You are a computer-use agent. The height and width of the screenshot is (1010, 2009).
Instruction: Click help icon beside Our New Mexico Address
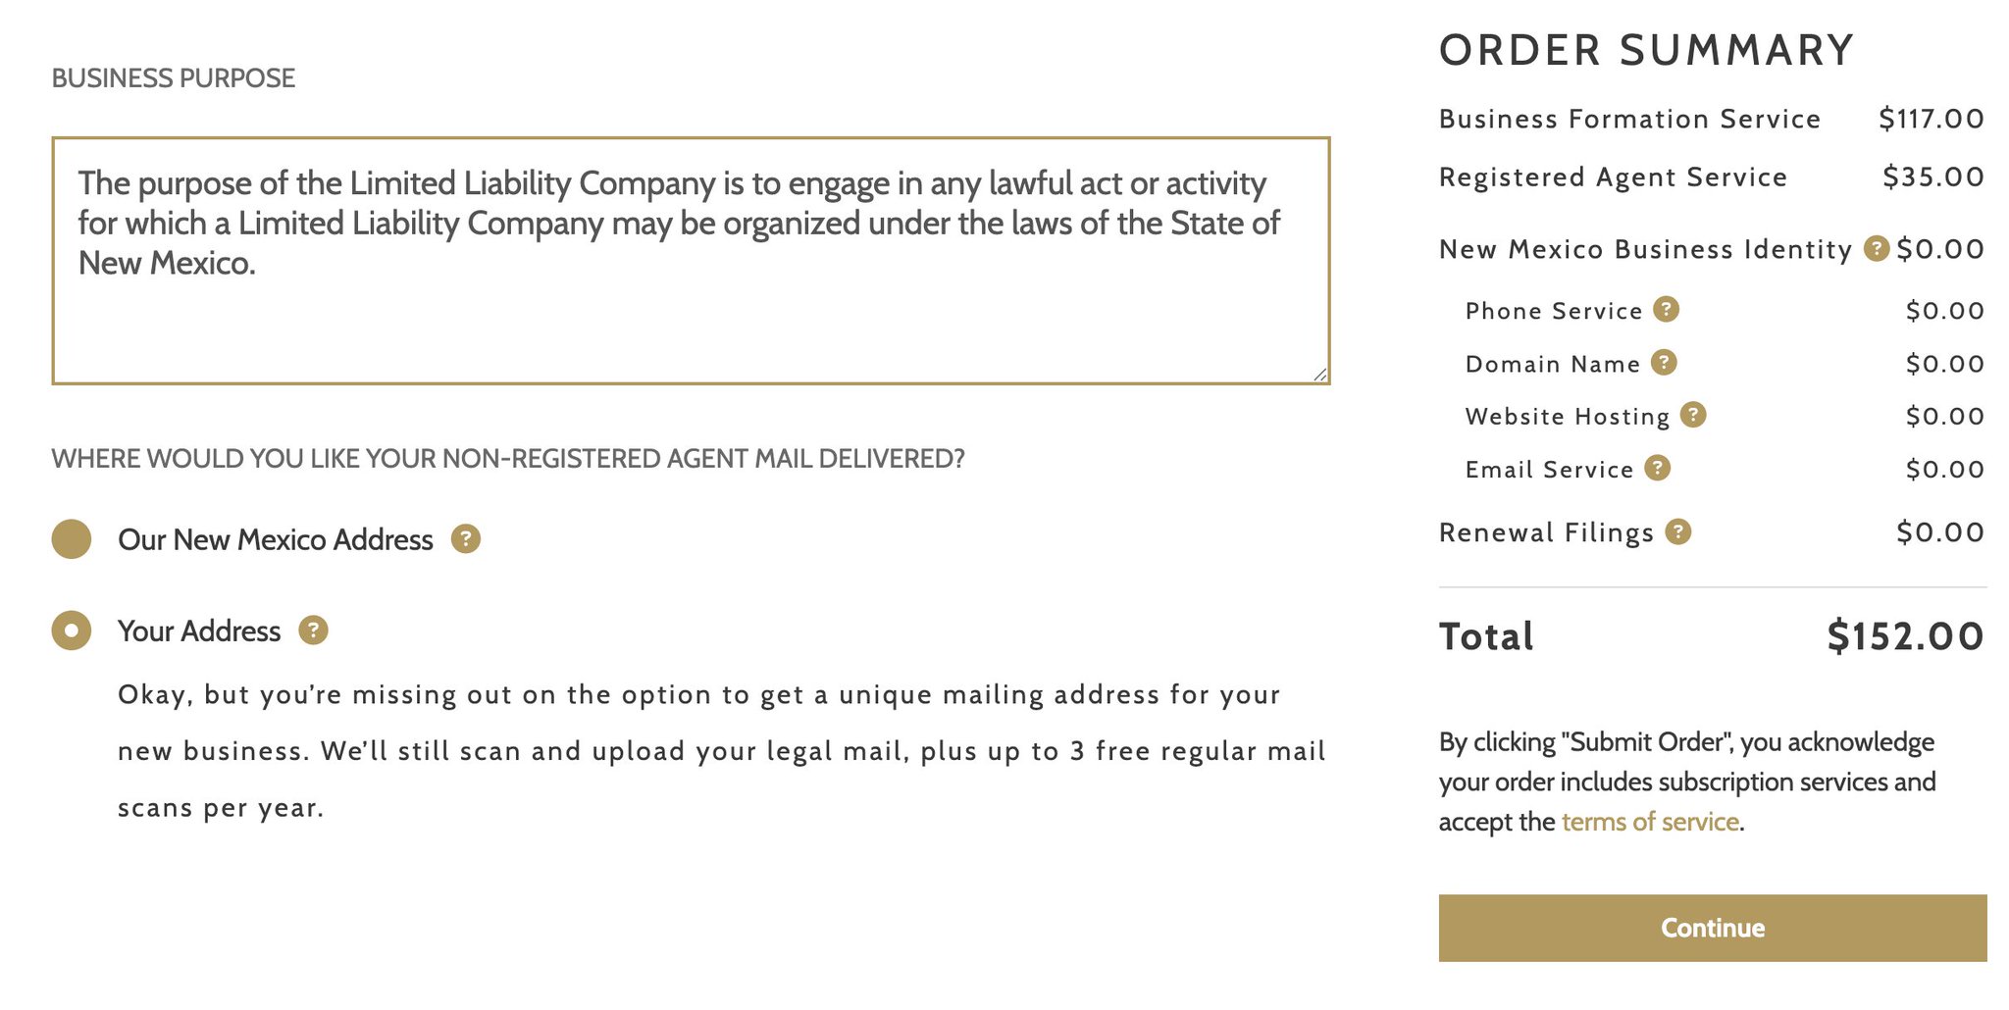[x=466, y=539]
